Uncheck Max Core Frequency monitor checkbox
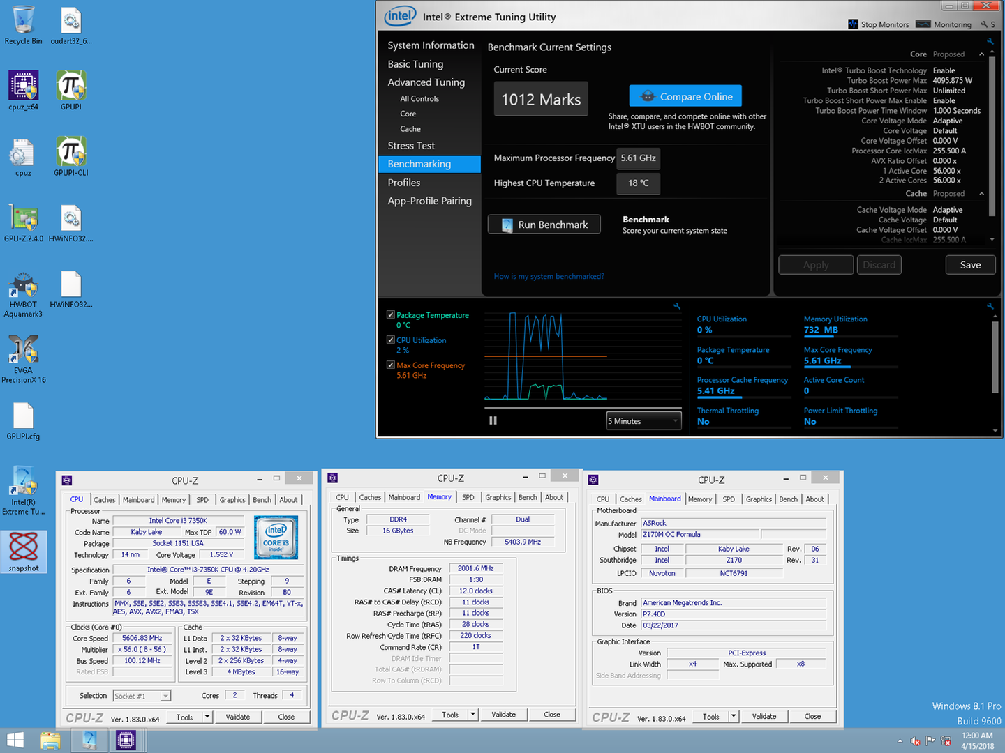Viewport: 1005px width, 753px height. point(391,365)
